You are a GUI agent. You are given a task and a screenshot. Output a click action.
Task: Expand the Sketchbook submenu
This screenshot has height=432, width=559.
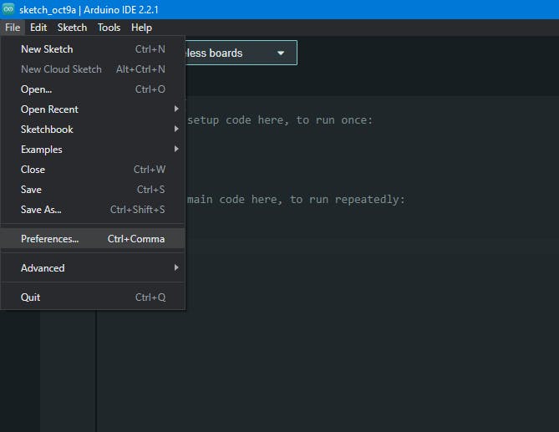pyautogui.click(x=93, y=129)
